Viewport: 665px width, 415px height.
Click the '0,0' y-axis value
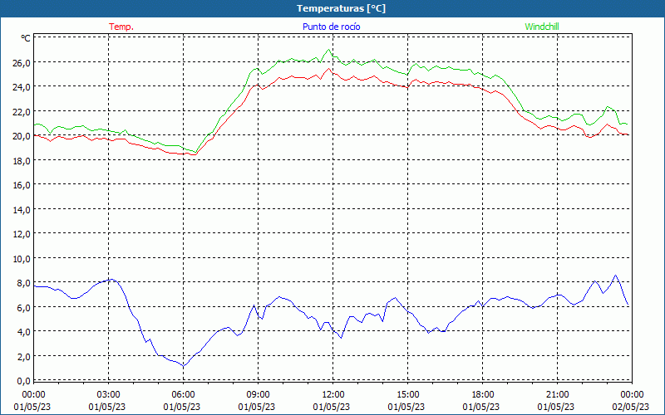tap(23, 381)
